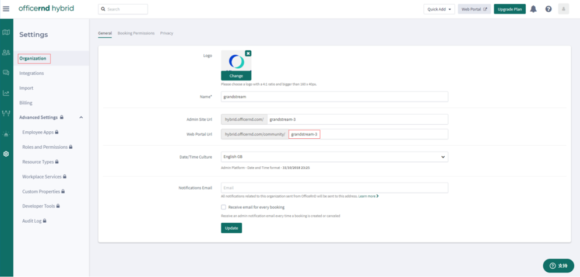
Task: Open the help question mark icon
Action: point(549,9)
